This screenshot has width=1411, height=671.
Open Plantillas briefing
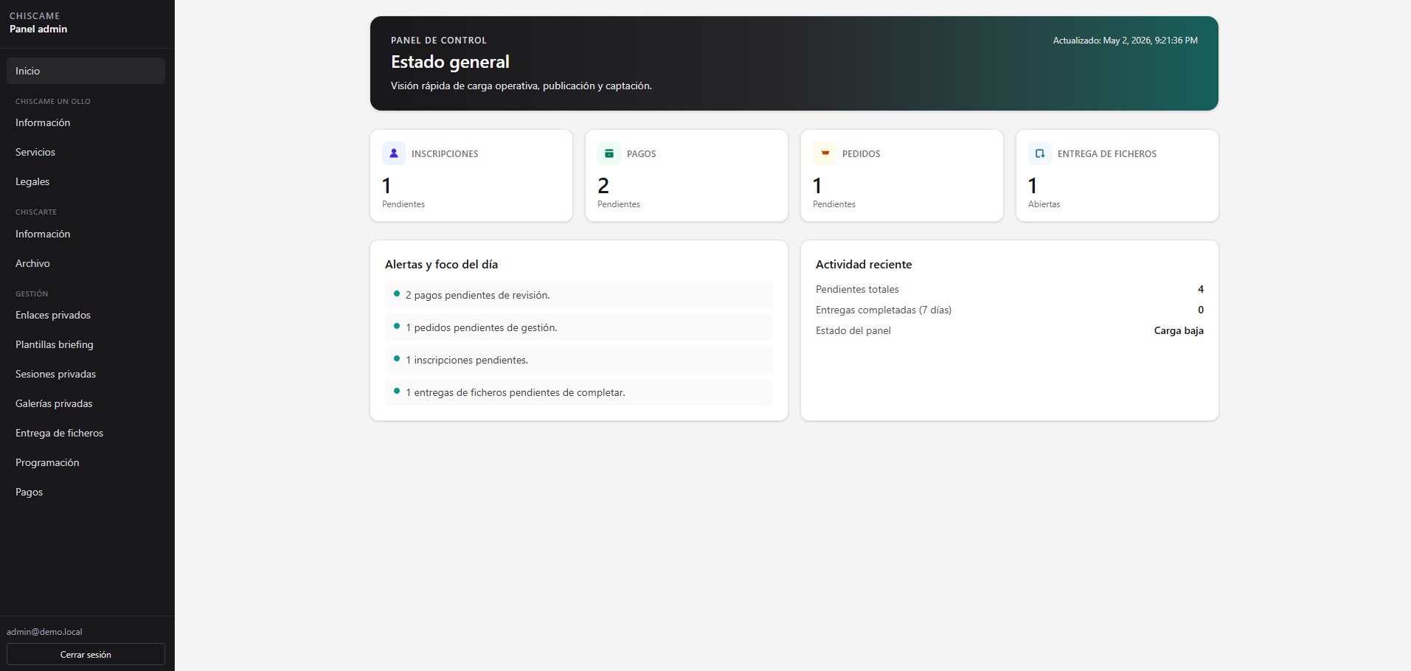pyautogui.click(x=86, y=344)
